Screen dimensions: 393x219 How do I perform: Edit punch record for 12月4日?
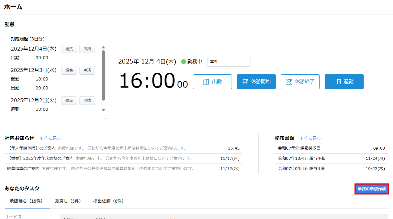[x=69, y=49]
